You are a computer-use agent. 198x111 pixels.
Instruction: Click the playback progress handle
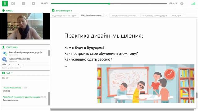(109, 3)
